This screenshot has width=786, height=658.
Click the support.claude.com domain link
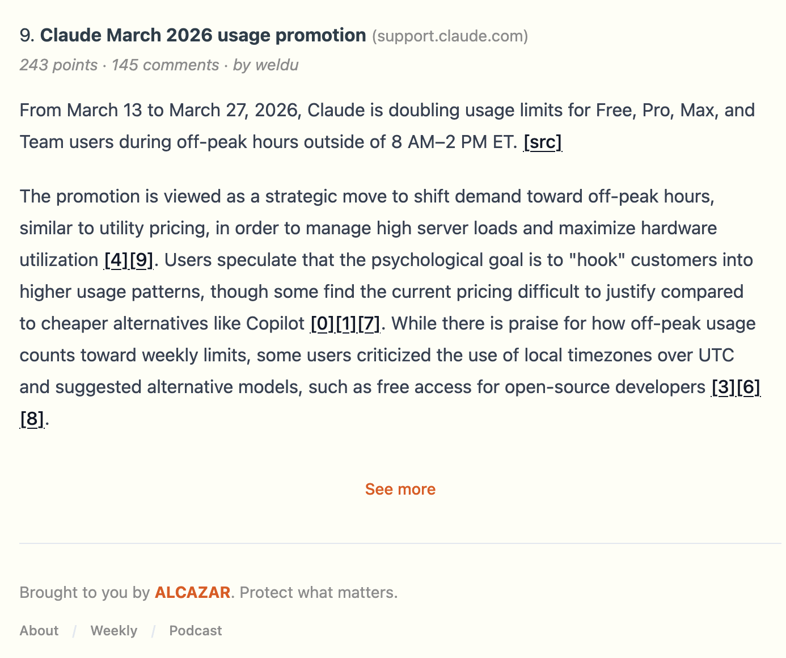pos(450,36)
